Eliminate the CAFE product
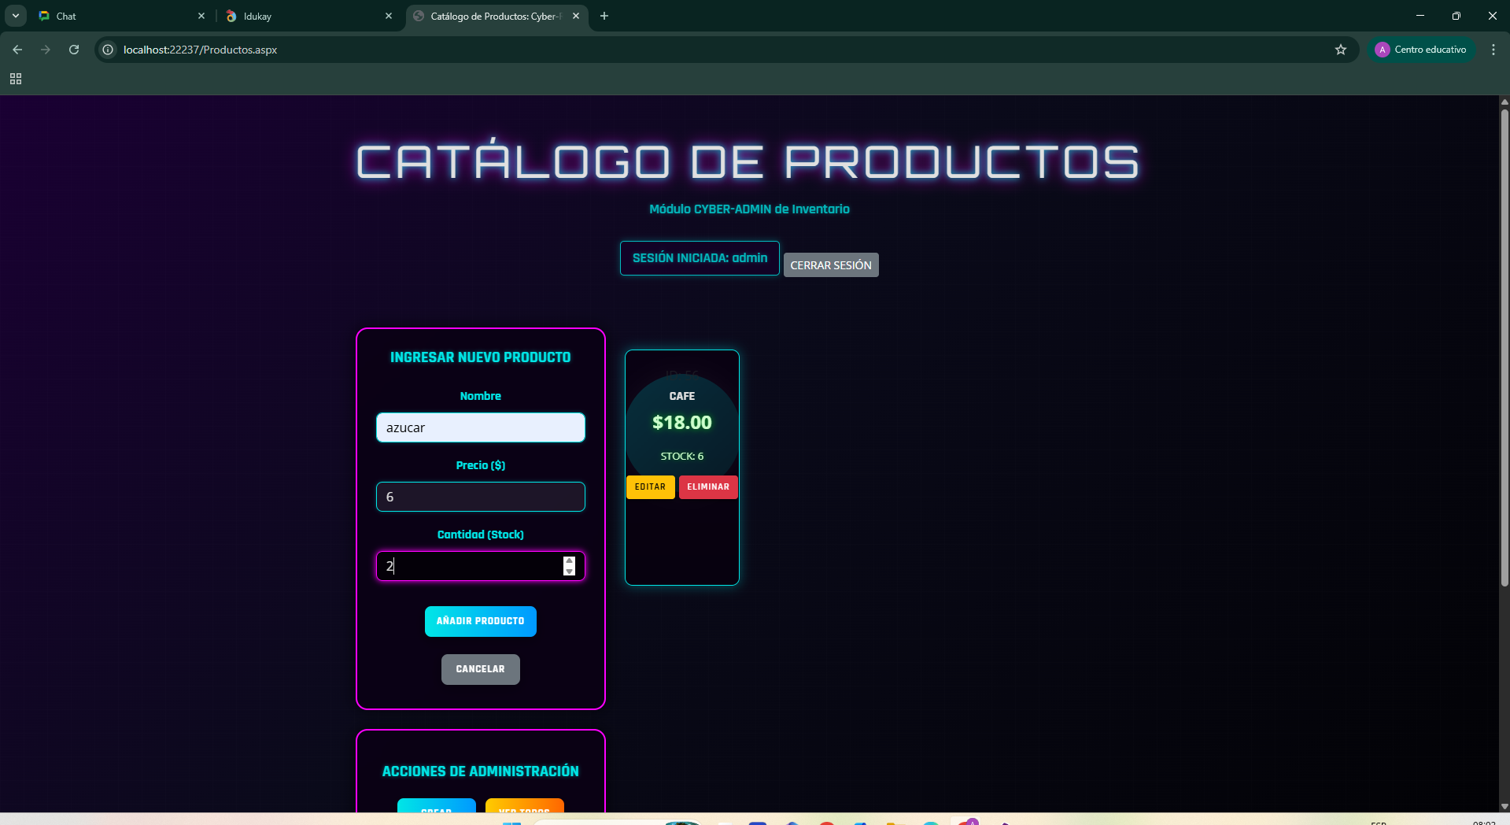 (707, 486)
